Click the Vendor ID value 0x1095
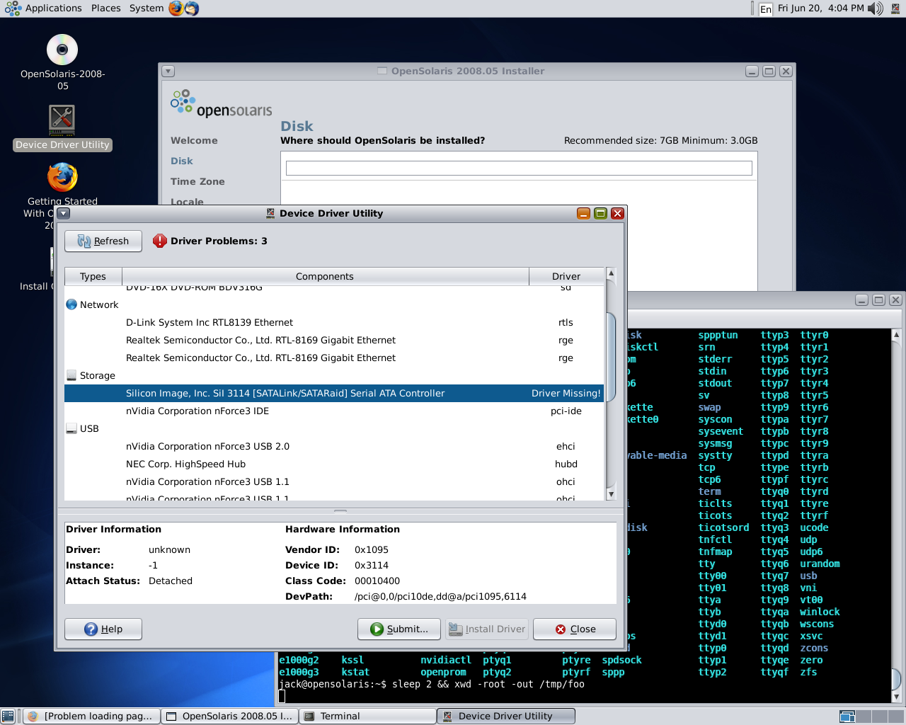Image resolution: width=906 pixels, height=725 pixels. 372,549
